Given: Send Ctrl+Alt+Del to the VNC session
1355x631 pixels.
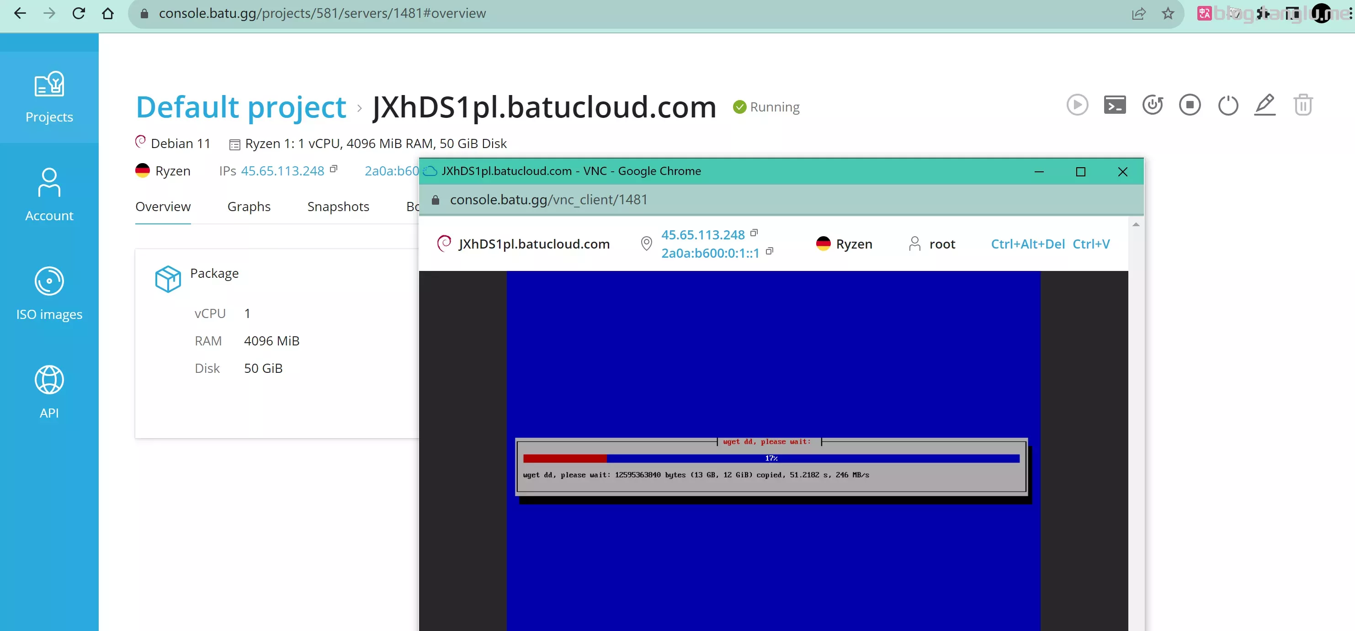Looking at the screenshot, I should point(1028,244).
